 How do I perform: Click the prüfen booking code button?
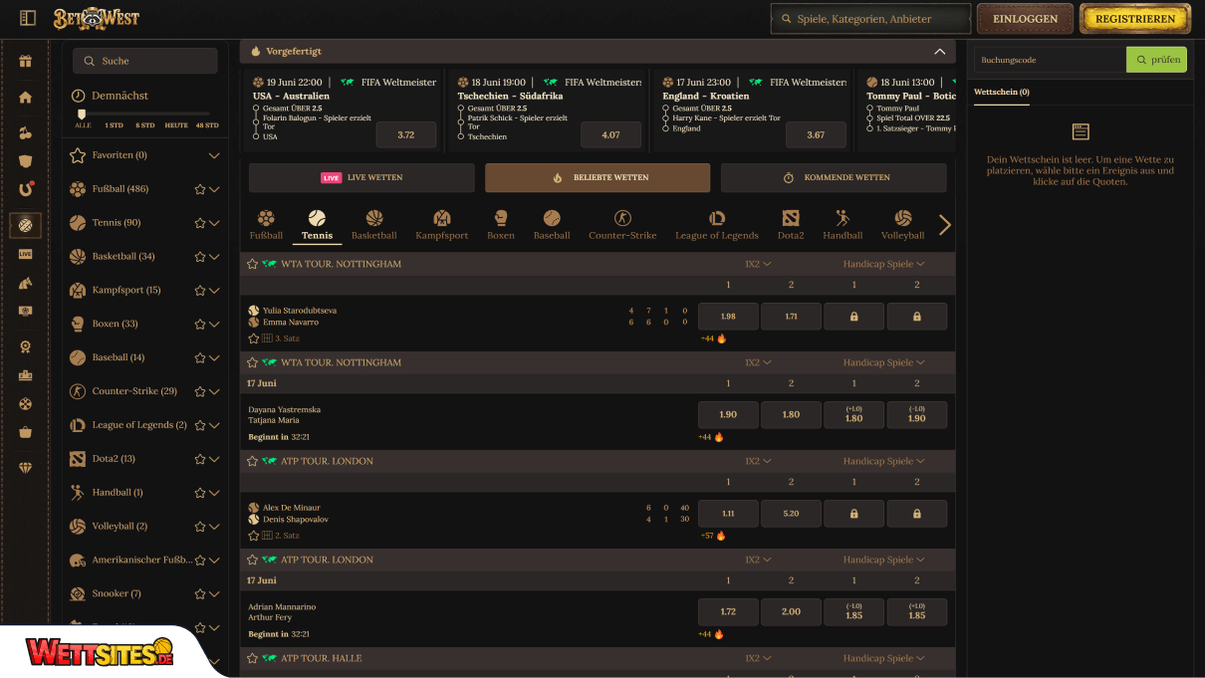point(1156,60)
